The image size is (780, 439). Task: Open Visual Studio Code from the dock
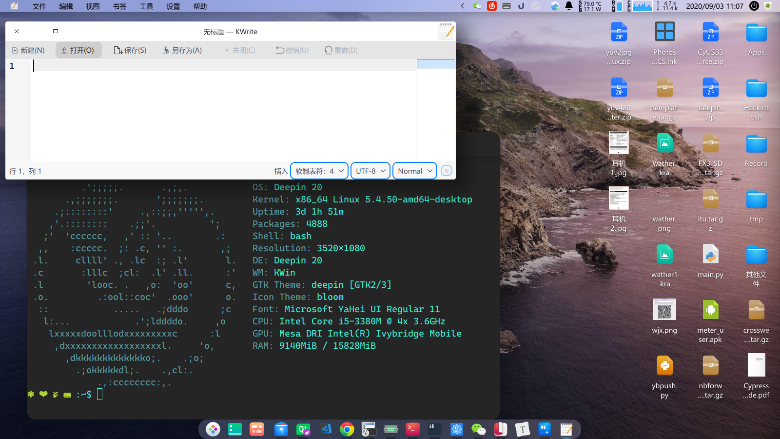(326, 429)
